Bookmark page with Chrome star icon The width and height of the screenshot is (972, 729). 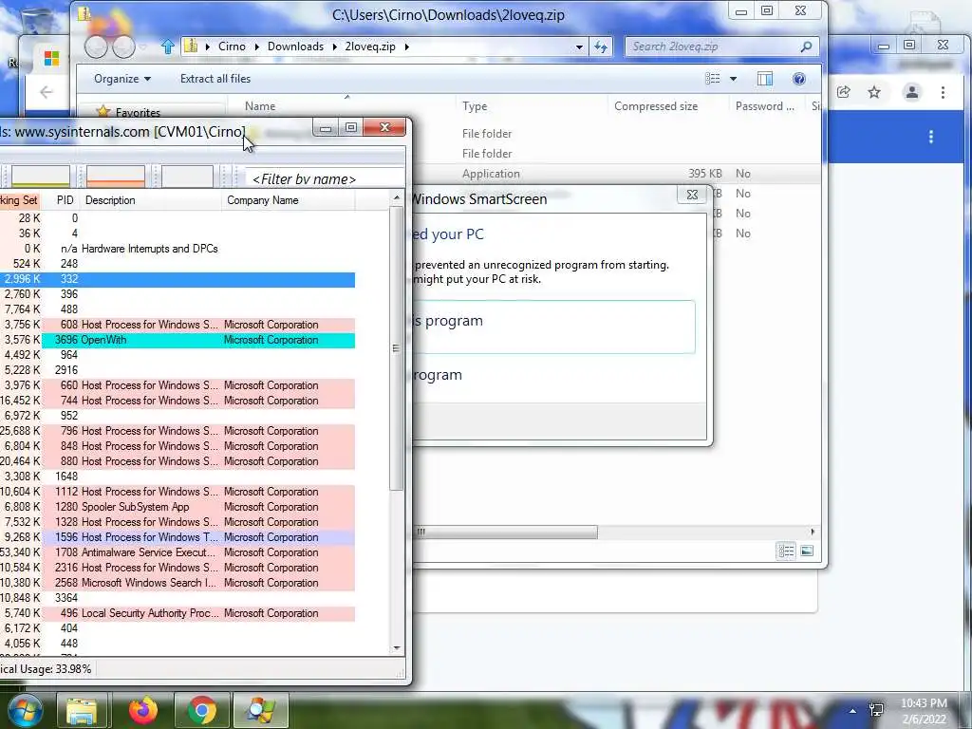[x=874, y=92]
